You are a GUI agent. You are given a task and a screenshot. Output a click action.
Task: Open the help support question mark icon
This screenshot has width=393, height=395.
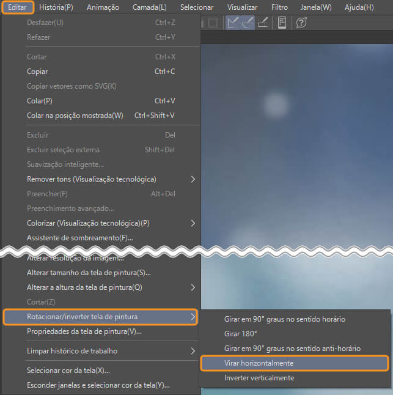click(x=301, y=23)
